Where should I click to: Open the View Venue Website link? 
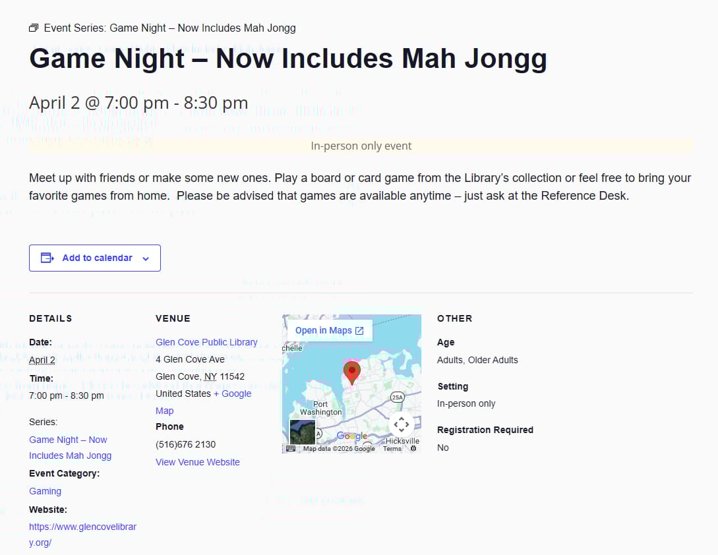(198, 462)
